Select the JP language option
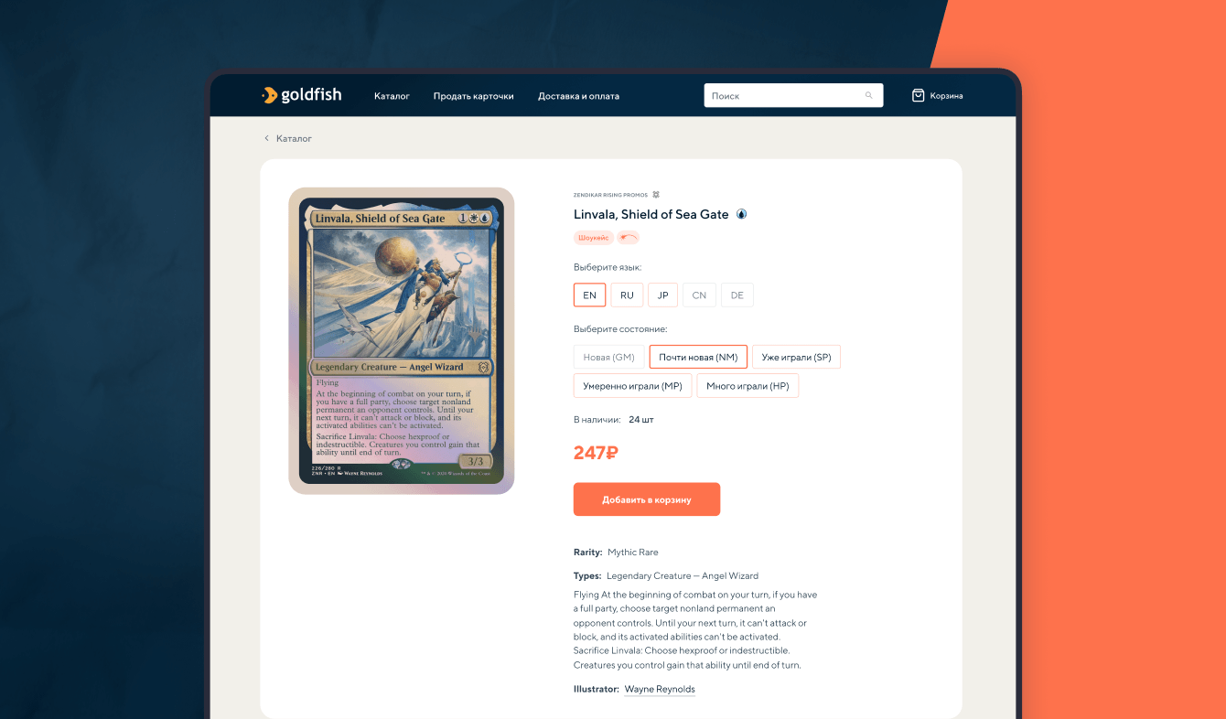Viewport: 1226px width, 719px height. [662, 295]
